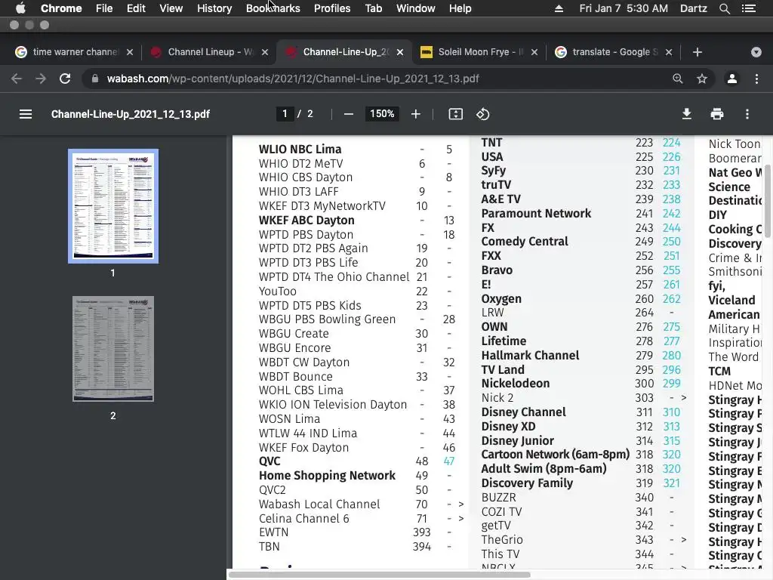The height and width of the screenshot is (580, 773).
Task: Open the Profiles menu
Action: (332, 8)
